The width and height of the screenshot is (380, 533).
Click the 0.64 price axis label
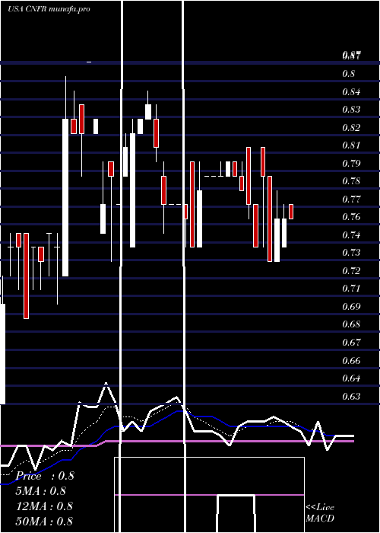pos(351,378)
